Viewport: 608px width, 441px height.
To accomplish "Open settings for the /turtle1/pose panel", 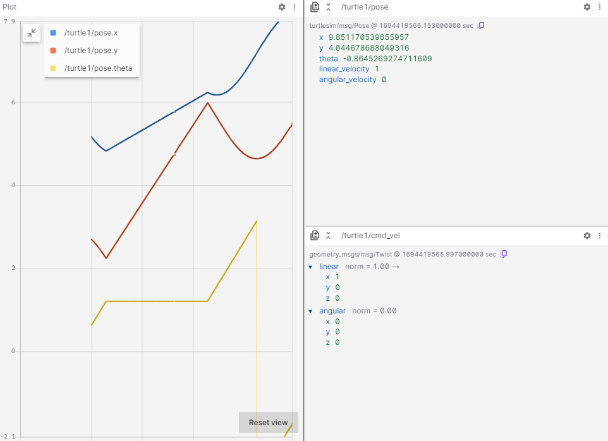I will coord(587,7).
